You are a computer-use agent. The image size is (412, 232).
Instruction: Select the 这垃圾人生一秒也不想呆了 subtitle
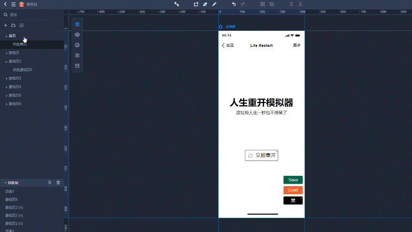click(261, 113)
